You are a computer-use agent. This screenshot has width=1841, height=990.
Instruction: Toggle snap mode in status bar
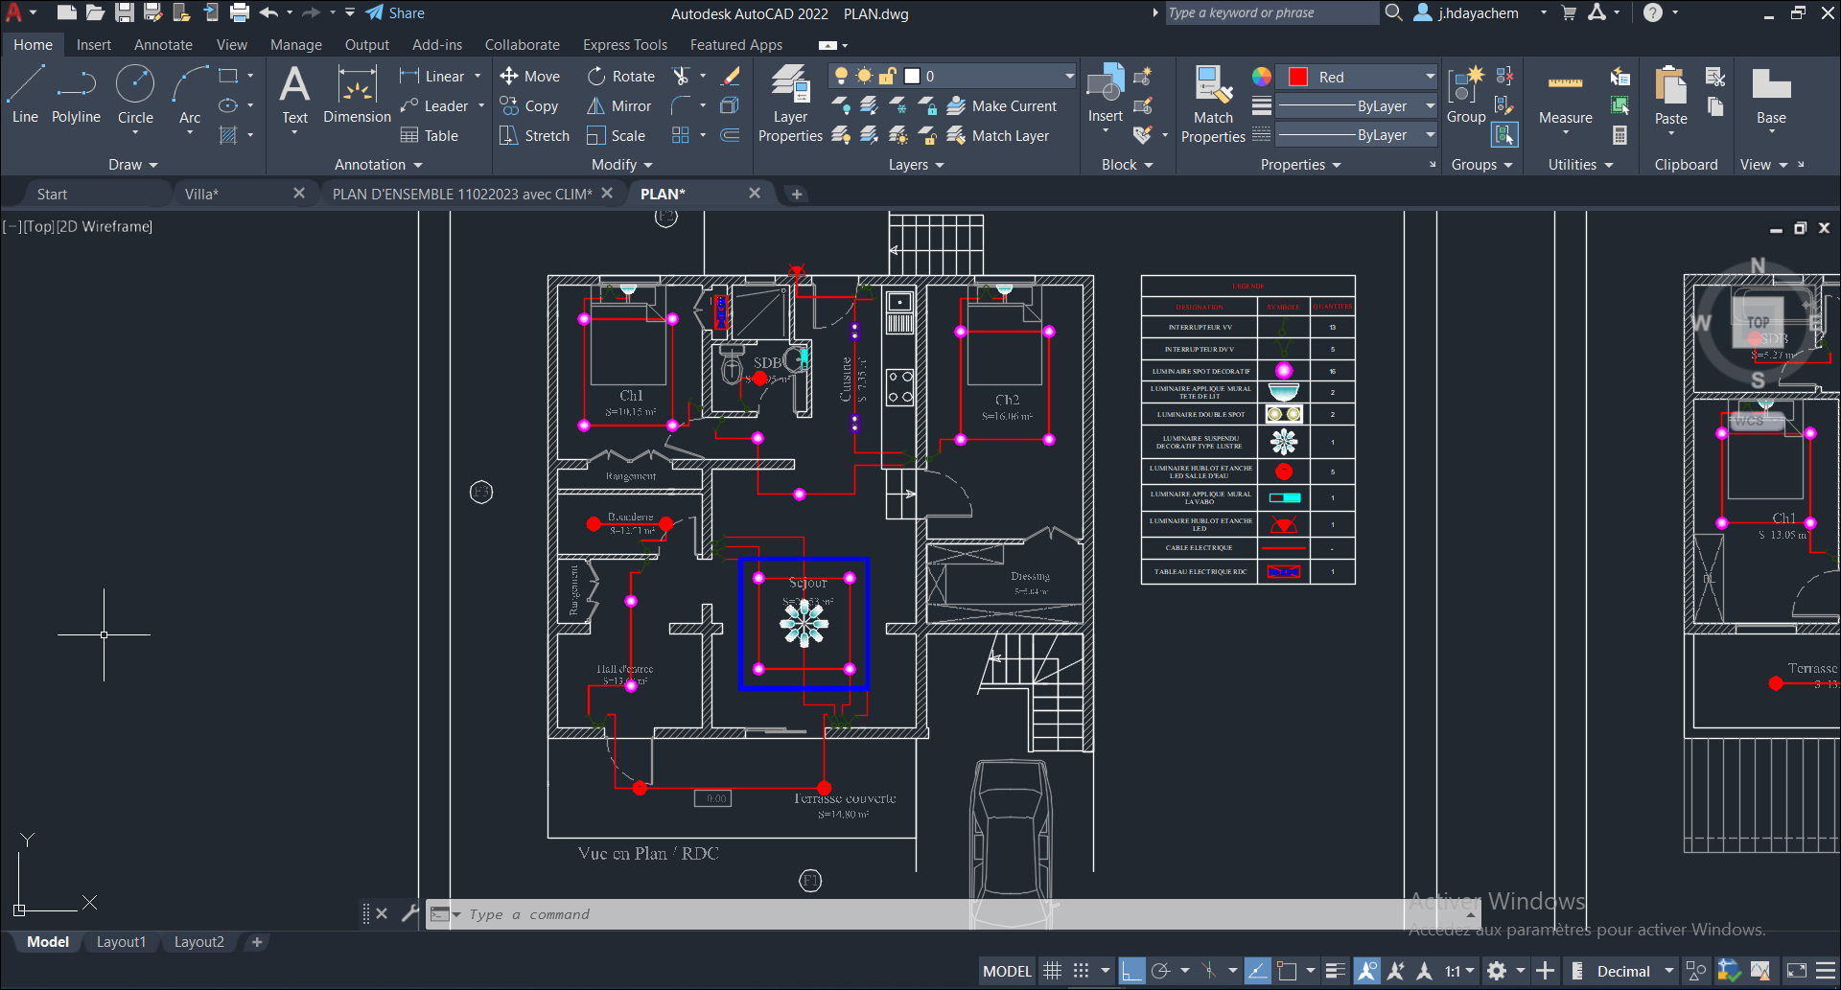[x=1081, y=971]
